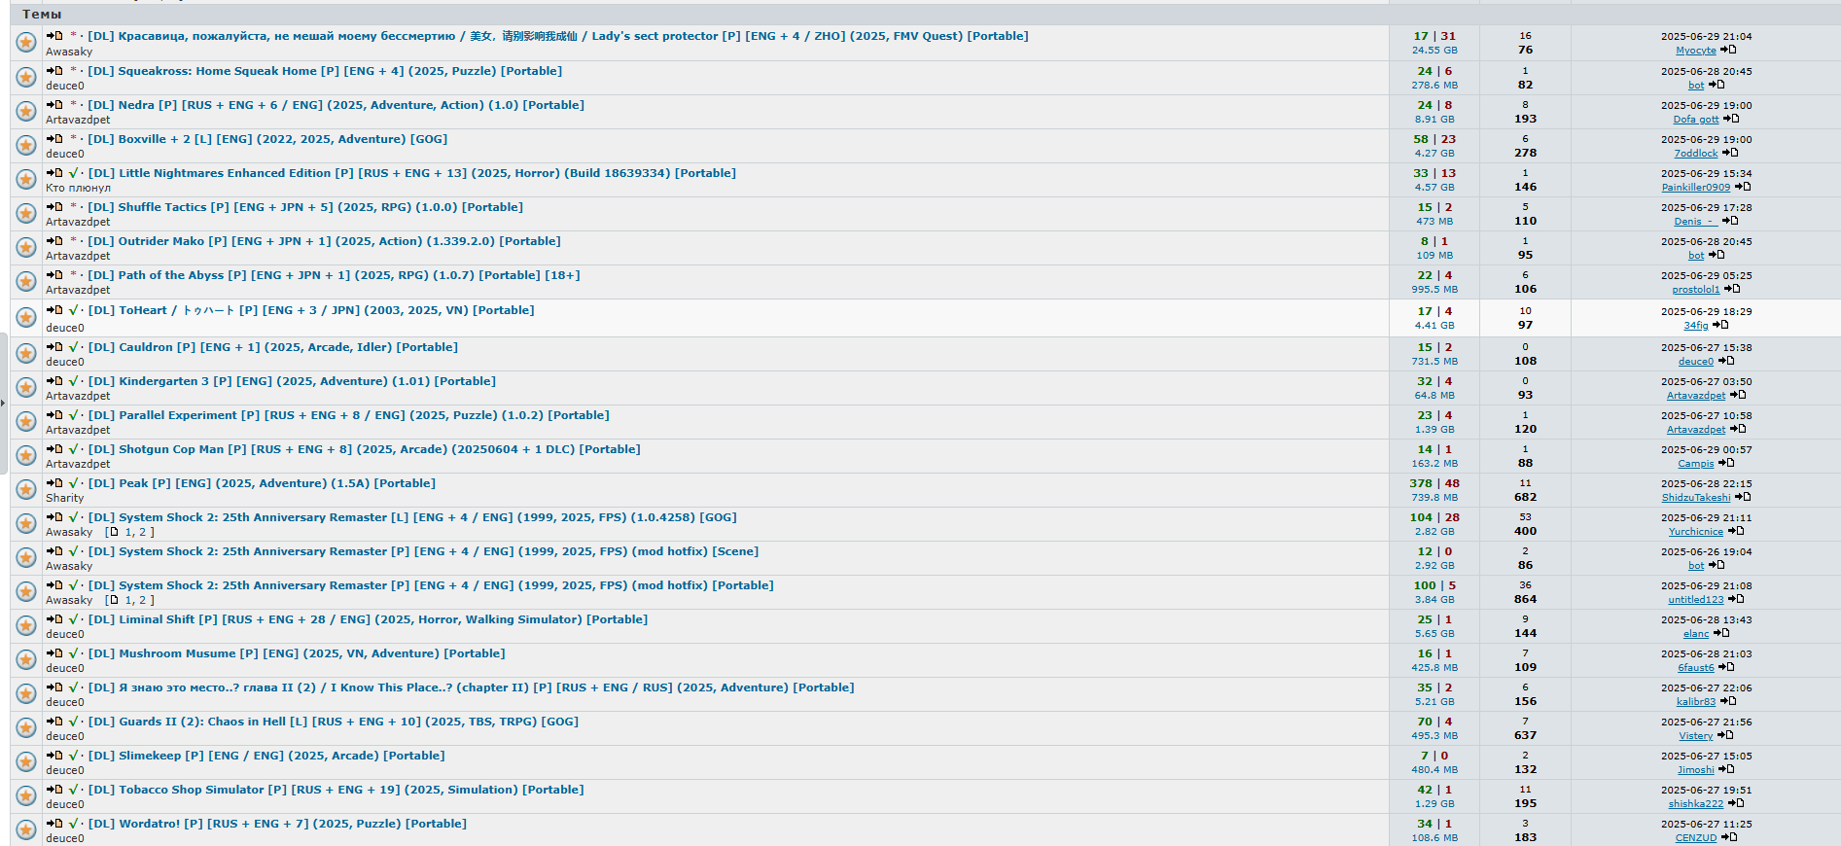
Task: Click the date 2025-06-29 21:11
Action: [x=1707, y=517]
